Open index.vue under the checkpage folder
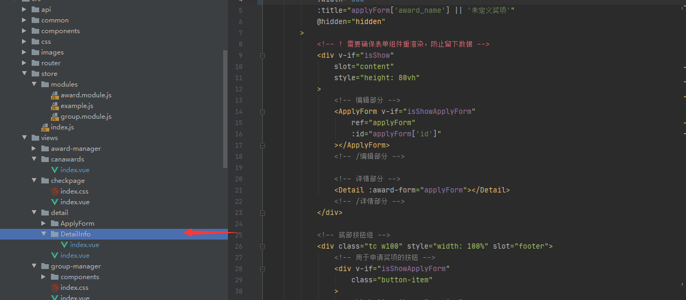 (x=75, y=202)
